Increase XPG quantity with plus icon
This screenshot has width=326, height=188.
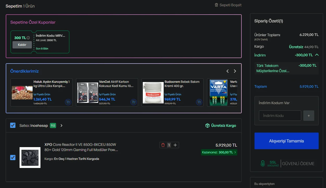click(175, 145)
